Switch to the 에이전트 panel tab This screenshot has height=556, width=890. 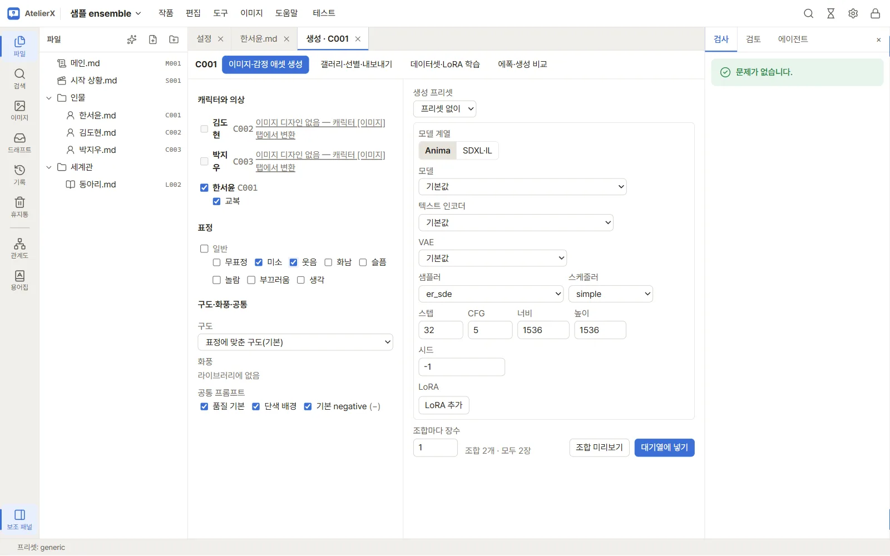pos(793,39)
